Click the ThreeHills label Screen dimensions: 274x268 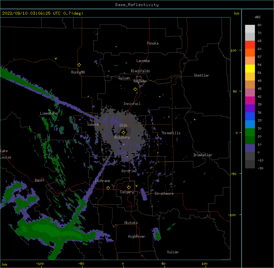coord(171,133)
